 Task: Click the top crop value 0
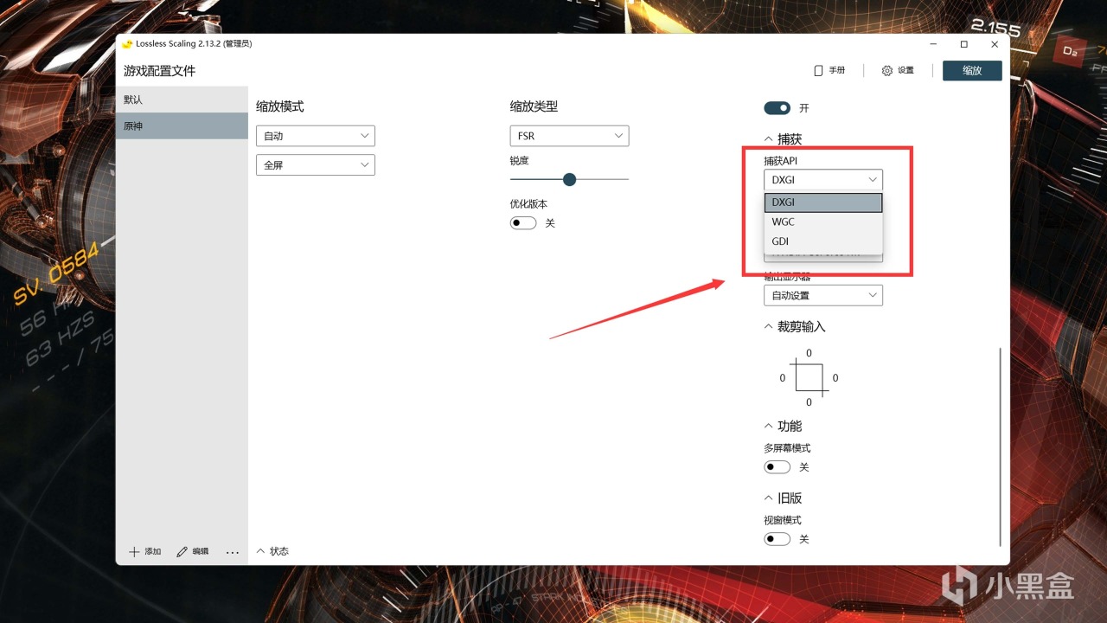[x=809, y=353]
